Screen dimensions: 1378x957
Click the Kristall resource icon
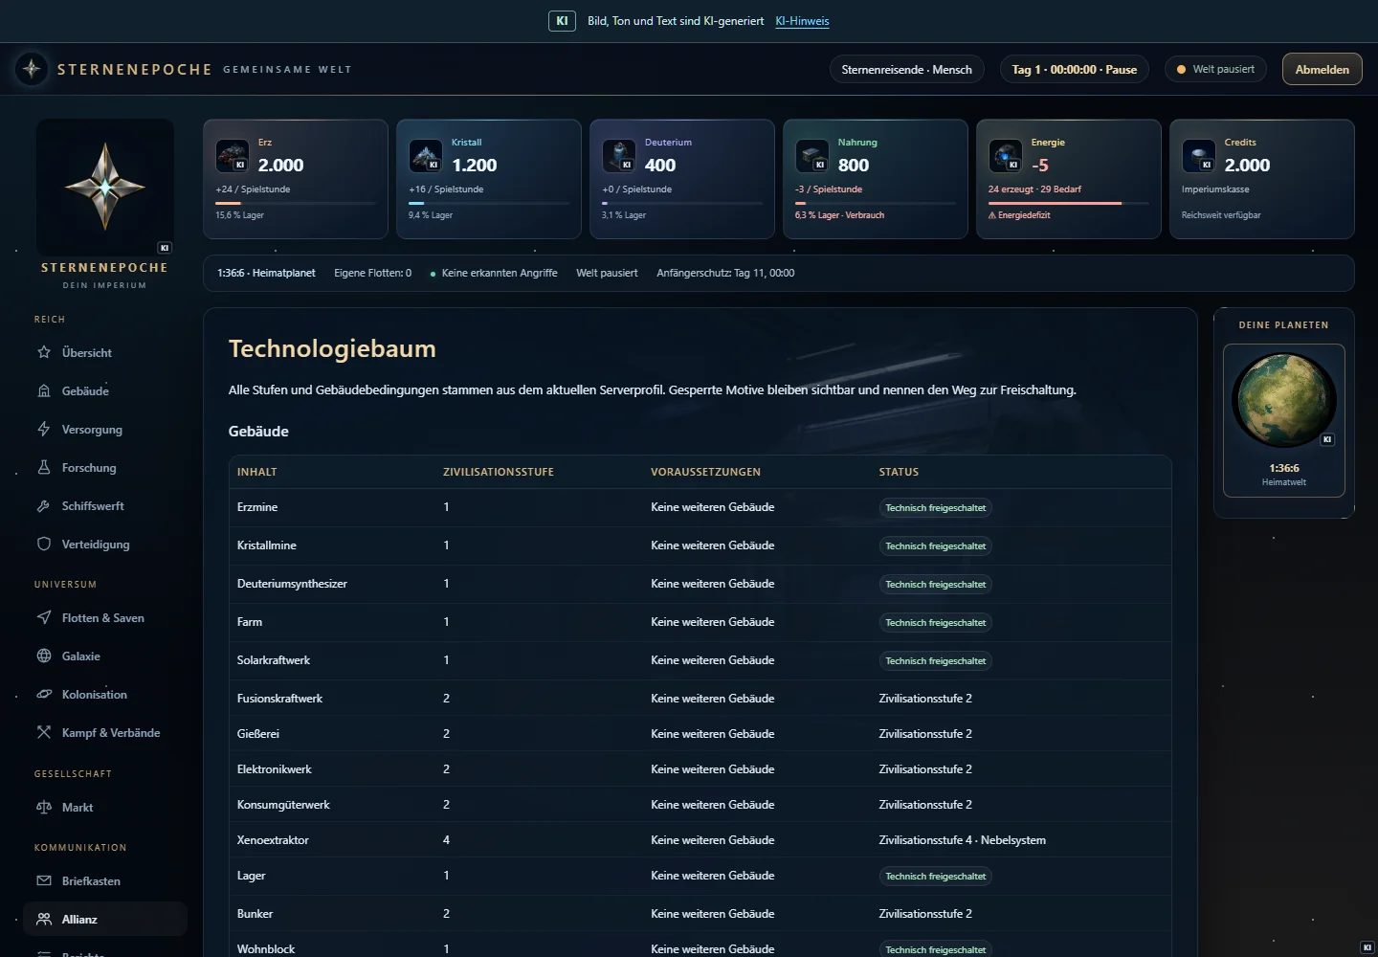pyautogui.click(x=426, y=155)
